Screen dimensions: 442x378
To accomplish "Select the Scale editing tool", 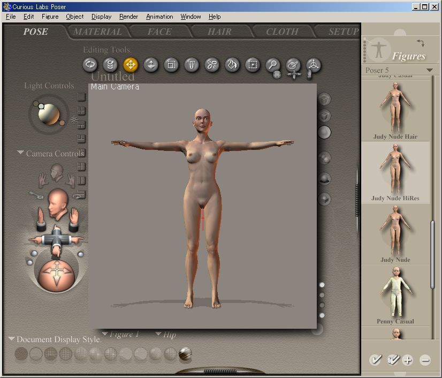I will point(171,65).
